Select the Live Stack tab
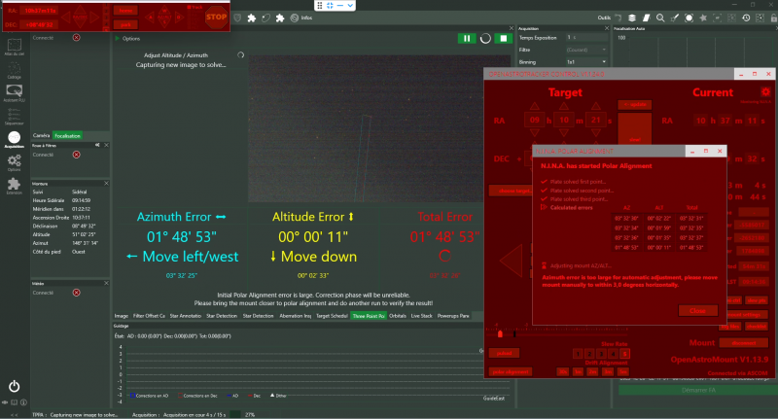Image resolution: width=778 pixels, height=419 pixels. pyautogui.click(x=421, y=316)
